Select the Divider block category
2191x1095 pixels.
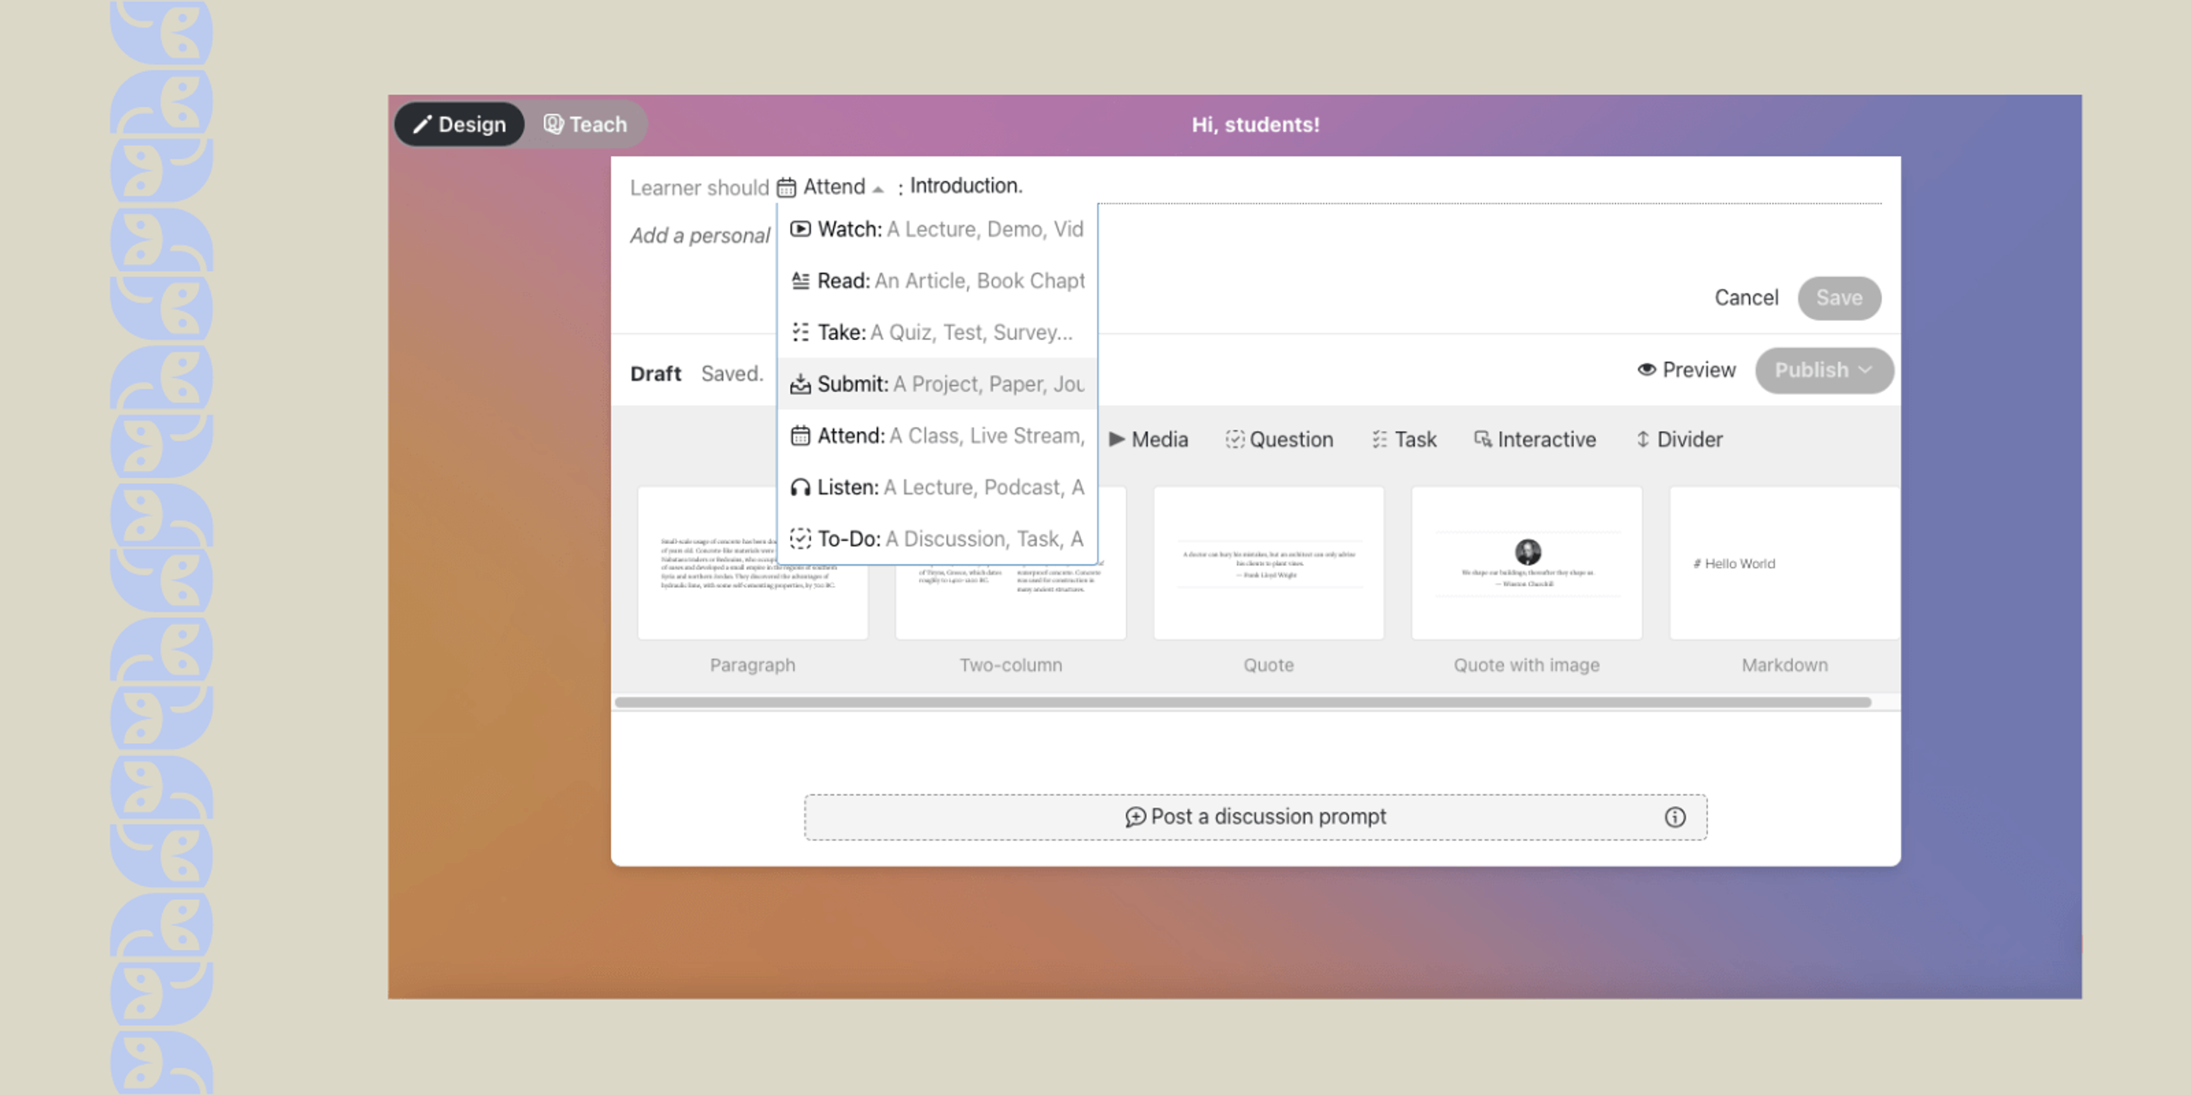click(1680, 440)
